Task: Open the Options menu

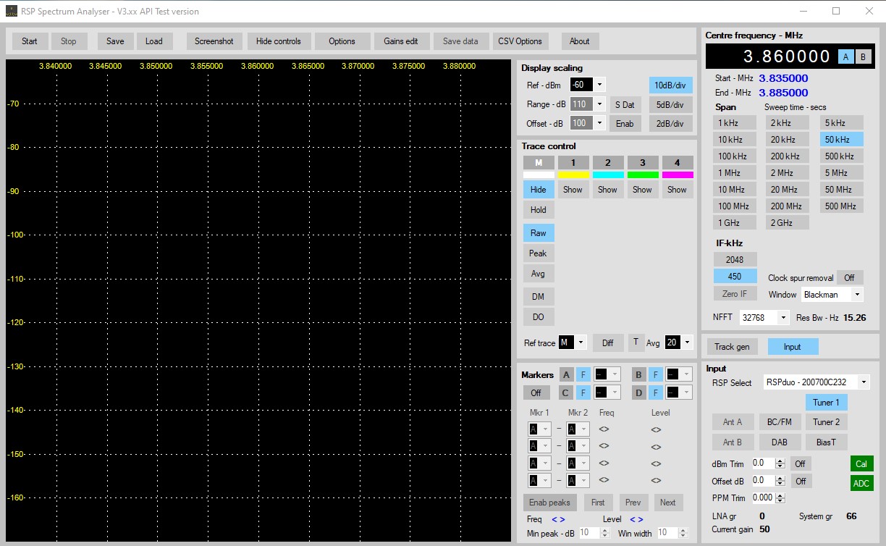Action: pos(342,41)
